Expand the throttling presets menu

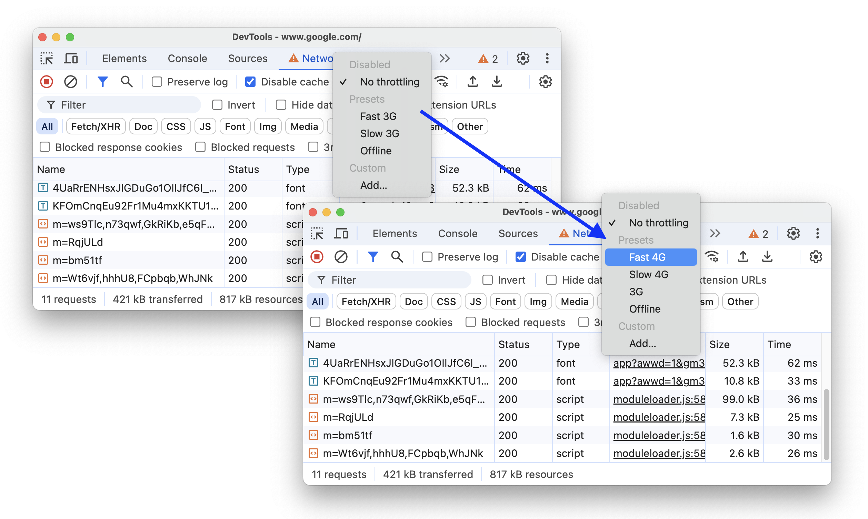coord(649,257)
